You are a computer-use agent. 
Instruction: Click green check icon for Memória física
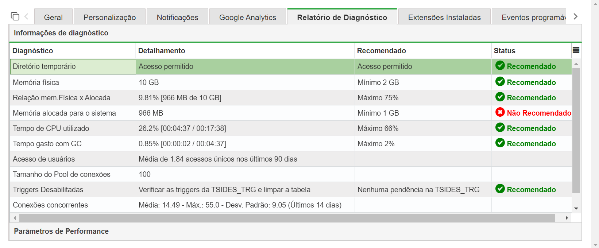click(500, 82)
